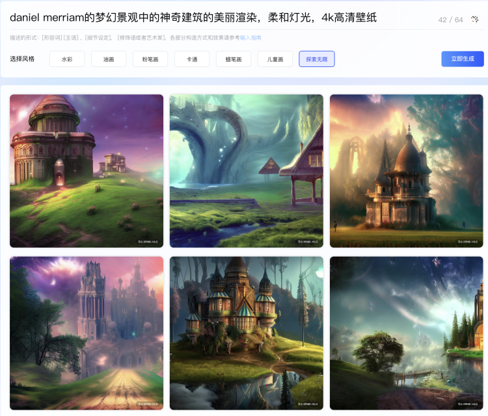Switch style to 蜡笔画
The image size is (488, 416).
click(234, 59)
